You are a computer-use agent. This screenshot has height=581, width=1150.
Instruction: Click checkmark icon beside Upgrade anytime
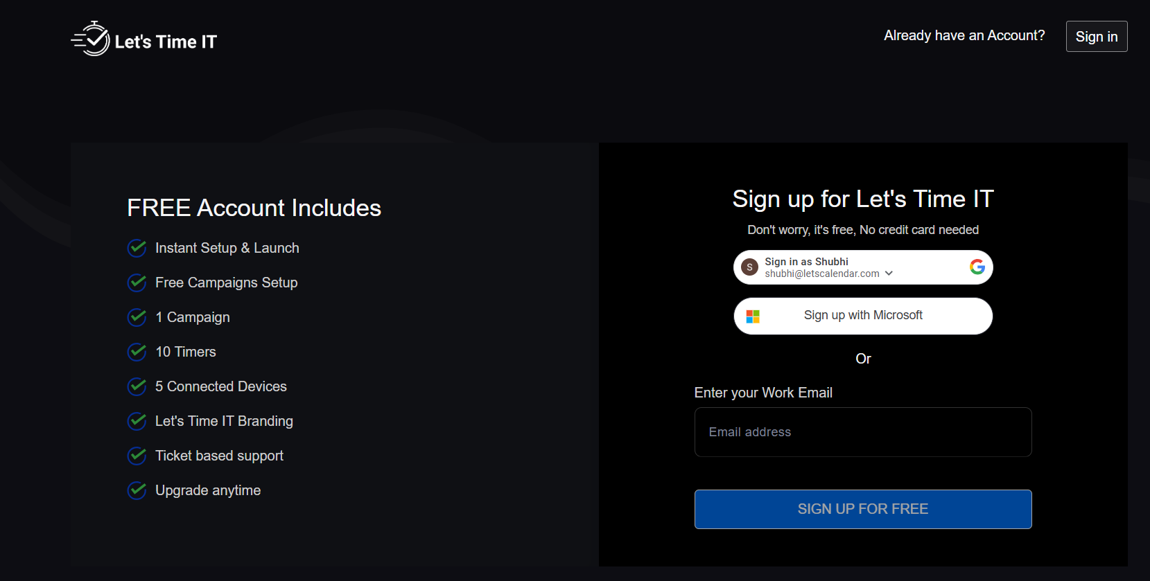(137, 490)
